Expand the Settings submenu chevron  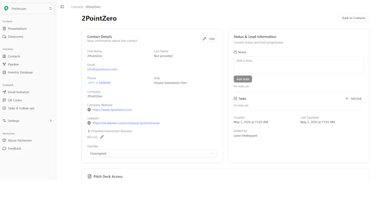(51, 121)
